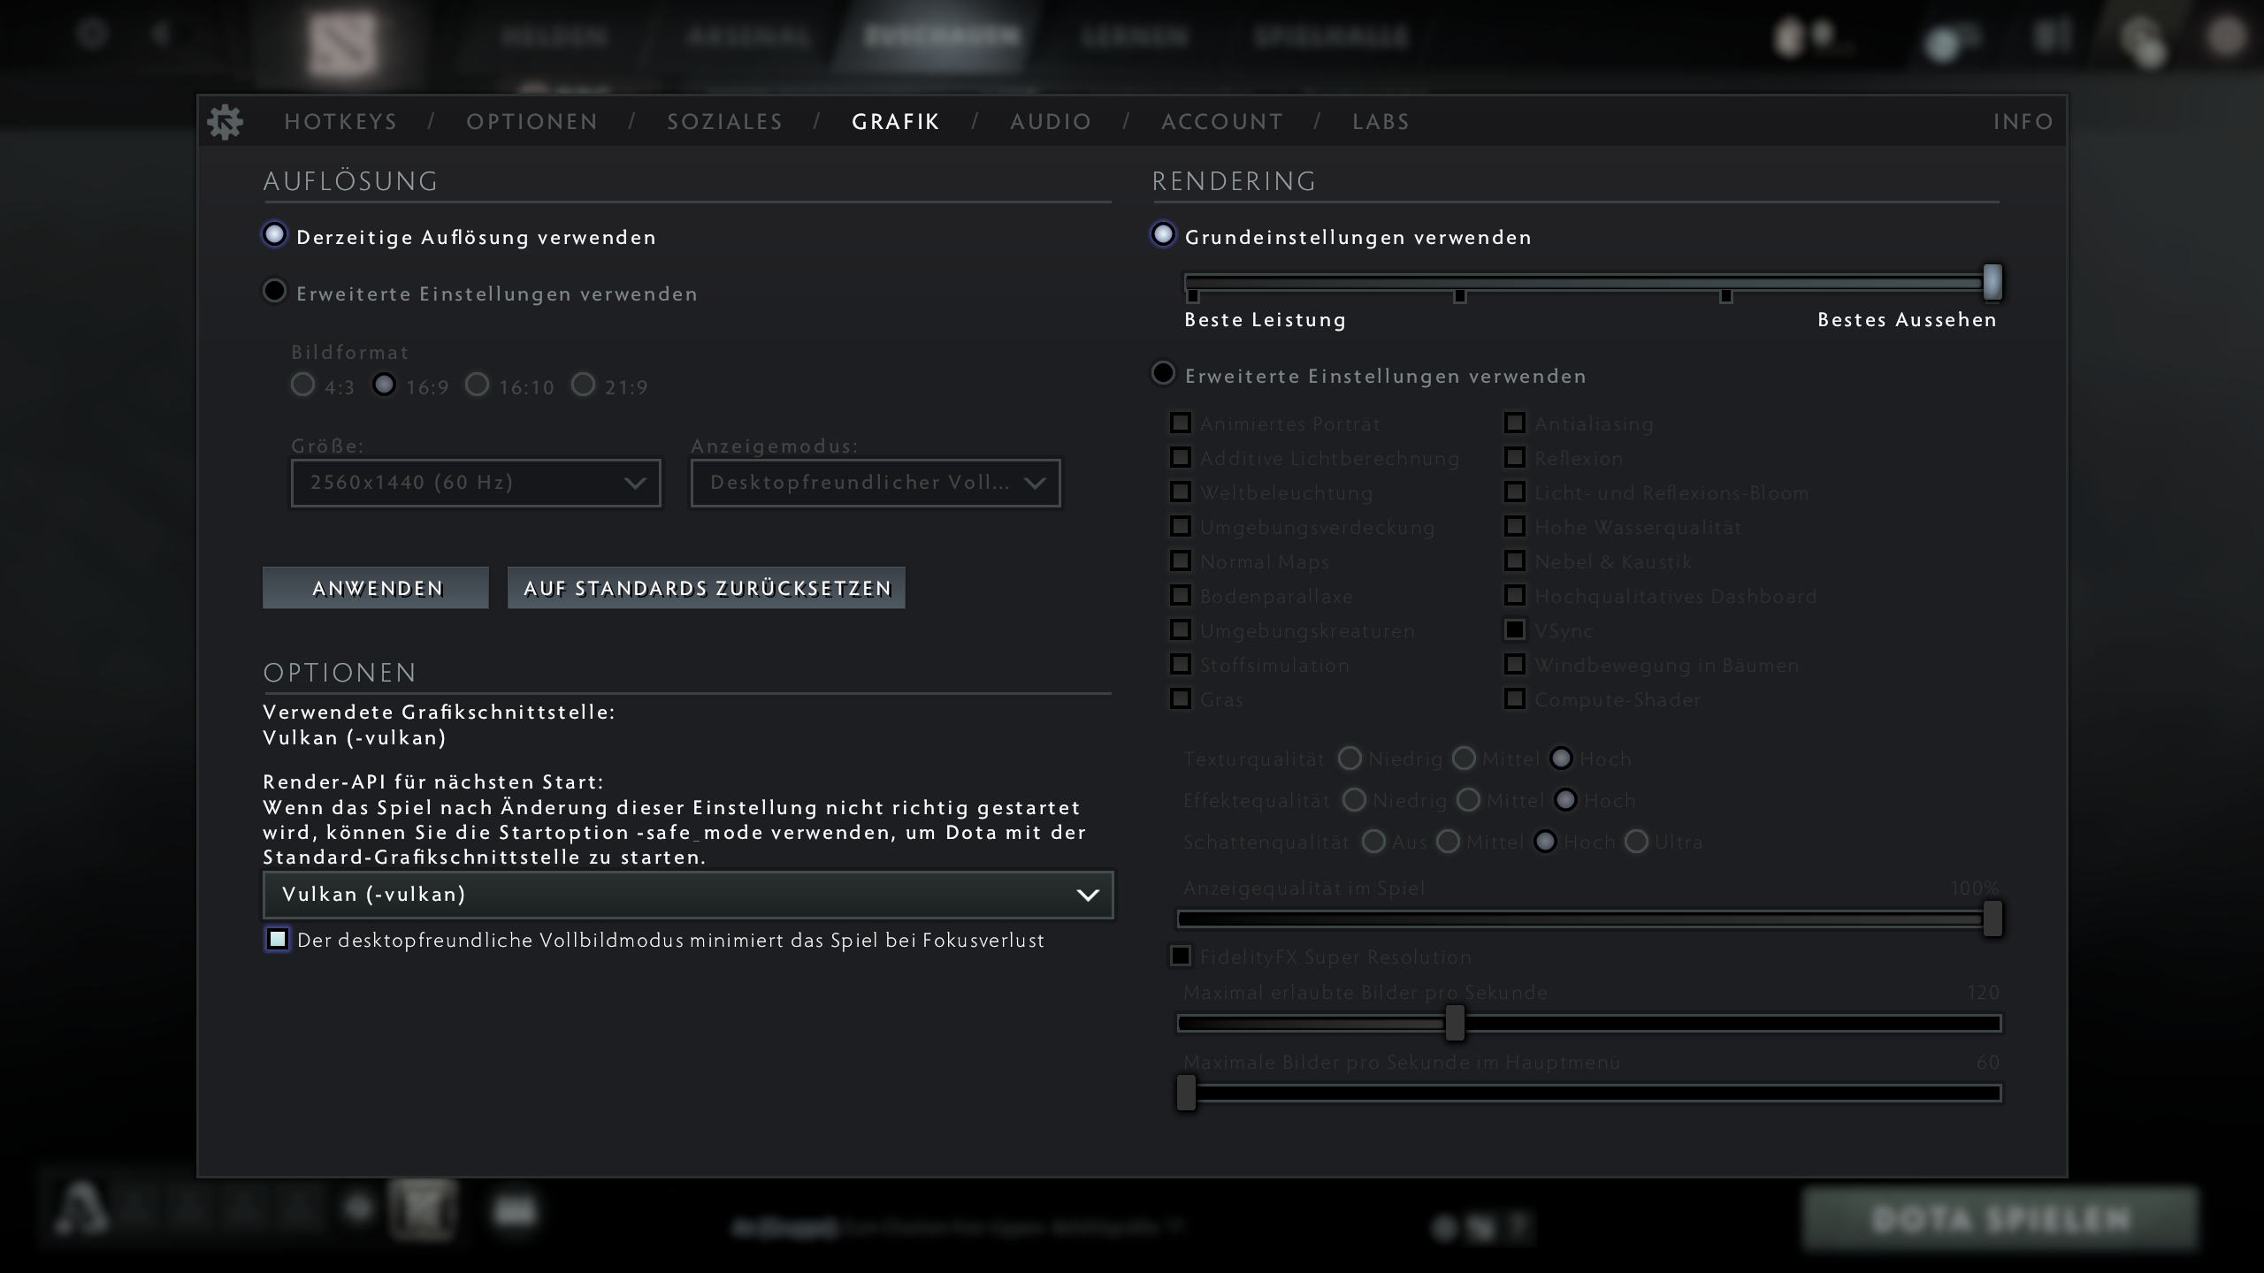
Task: Select 'Erweiterte Einstellungen verwenden' under Auflösung
Action: pyautogui.click(x=275, y=291)
